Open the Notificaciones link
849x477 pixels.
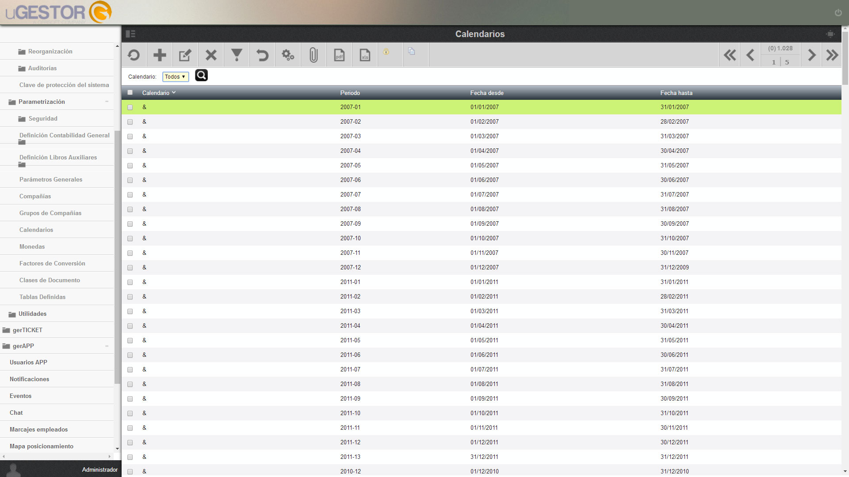[29, 379]
